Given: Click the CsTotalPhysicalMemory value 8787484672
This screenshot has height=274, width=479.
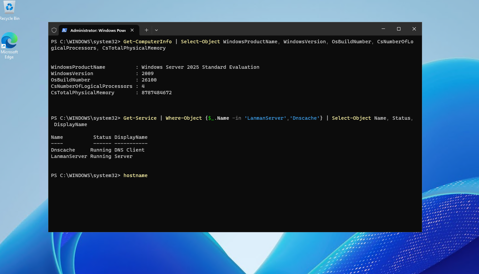Looking at the screenshot, I should point(156,93).
